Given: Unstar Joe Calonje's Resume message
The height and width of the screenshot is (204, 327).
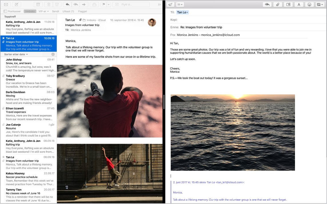Looking at the screenshot, I should [3, 124].
